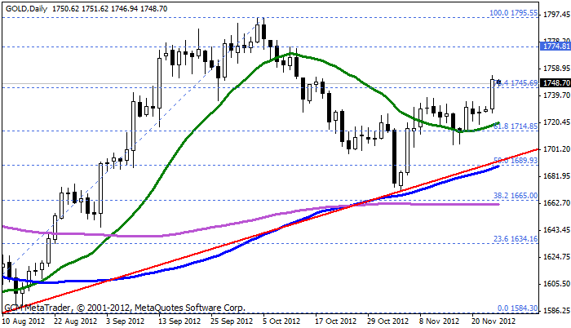Click the small arrow marker beside the last candle
This screenshot has width=571, height=328.
point(498,81)
